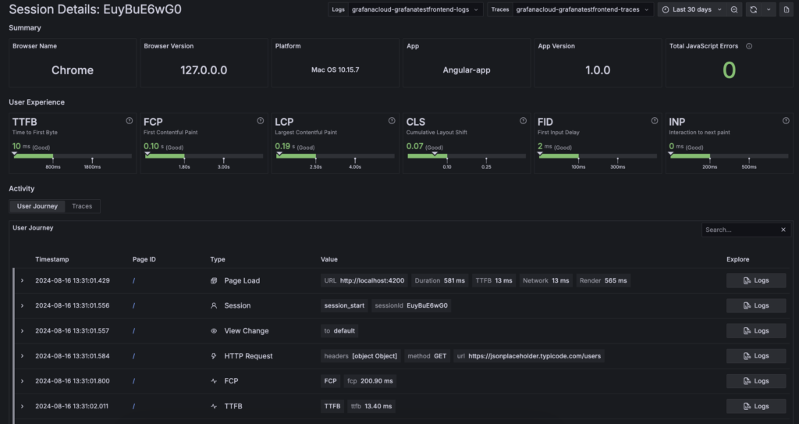Click the TTFB panel info icon
Image resolution: width=799 pixels, height=424 pixels.
click(130, 121)
